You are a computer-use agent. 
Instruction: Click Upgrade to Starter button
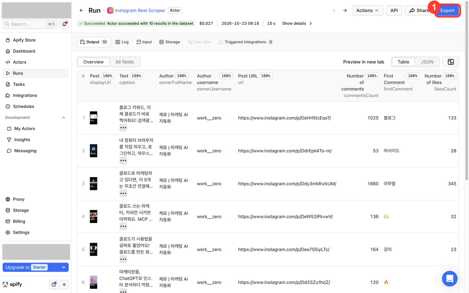point(36,267)
